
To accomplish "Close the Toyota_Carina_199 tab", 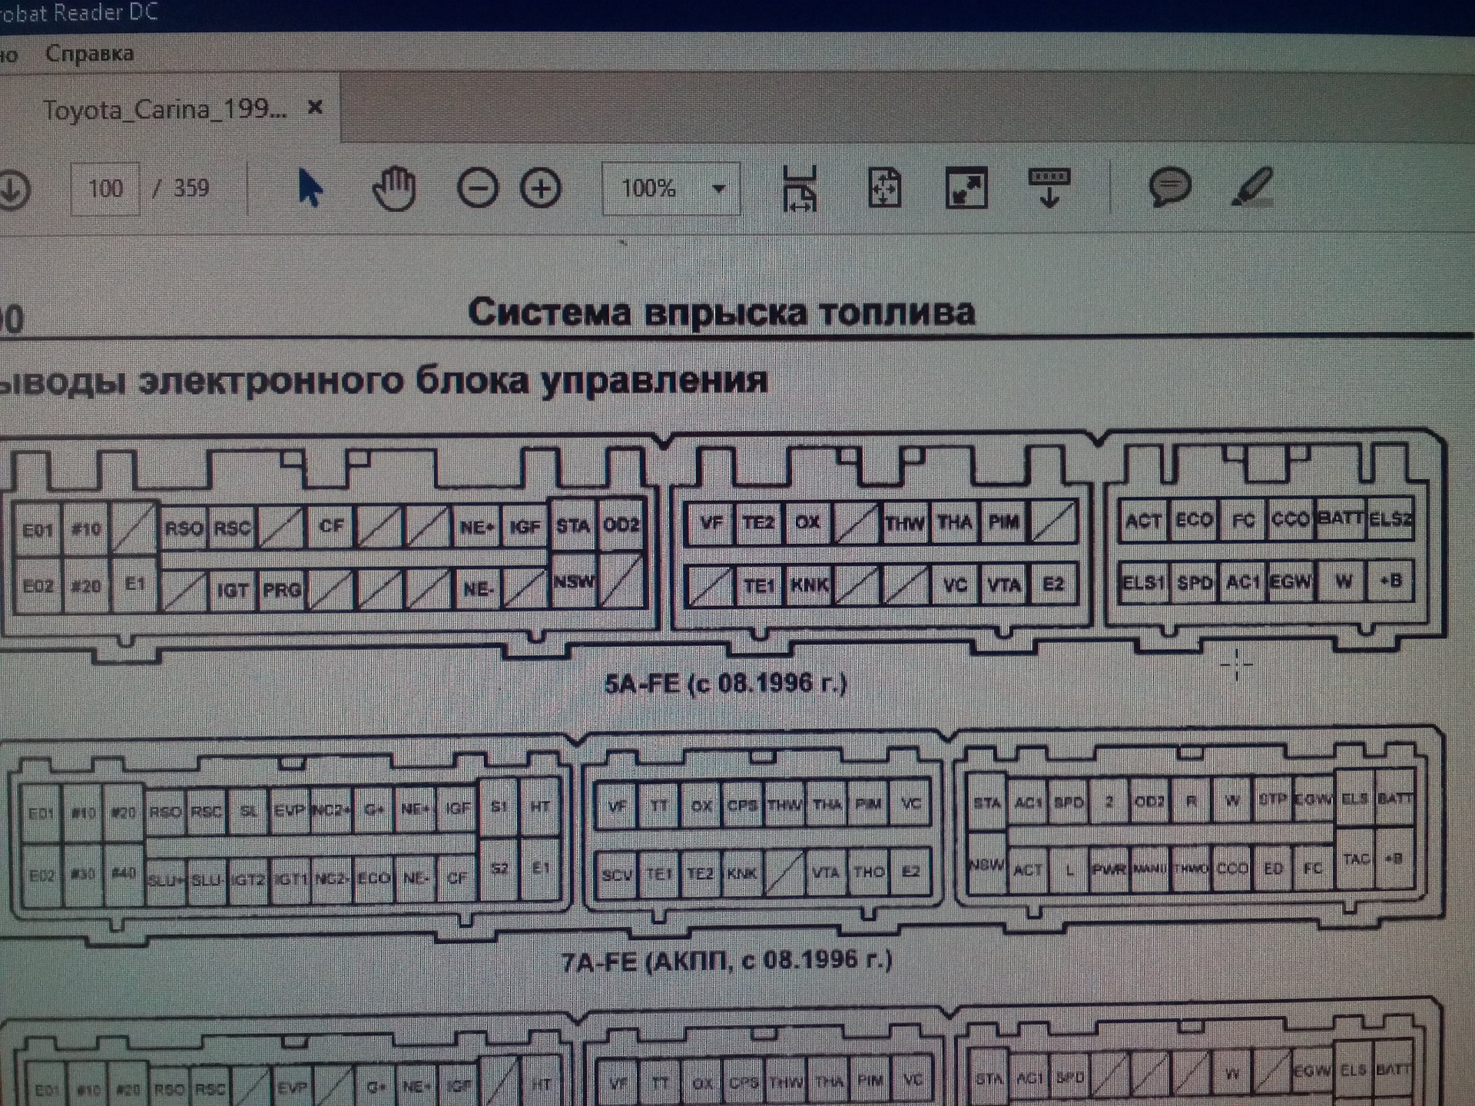I will click(x=315, y=108).
